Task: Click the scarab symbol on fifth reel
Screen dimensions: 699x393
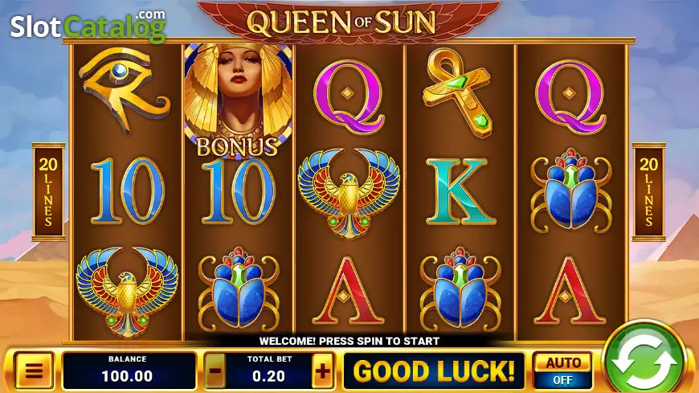Action: tap(570, 191)
